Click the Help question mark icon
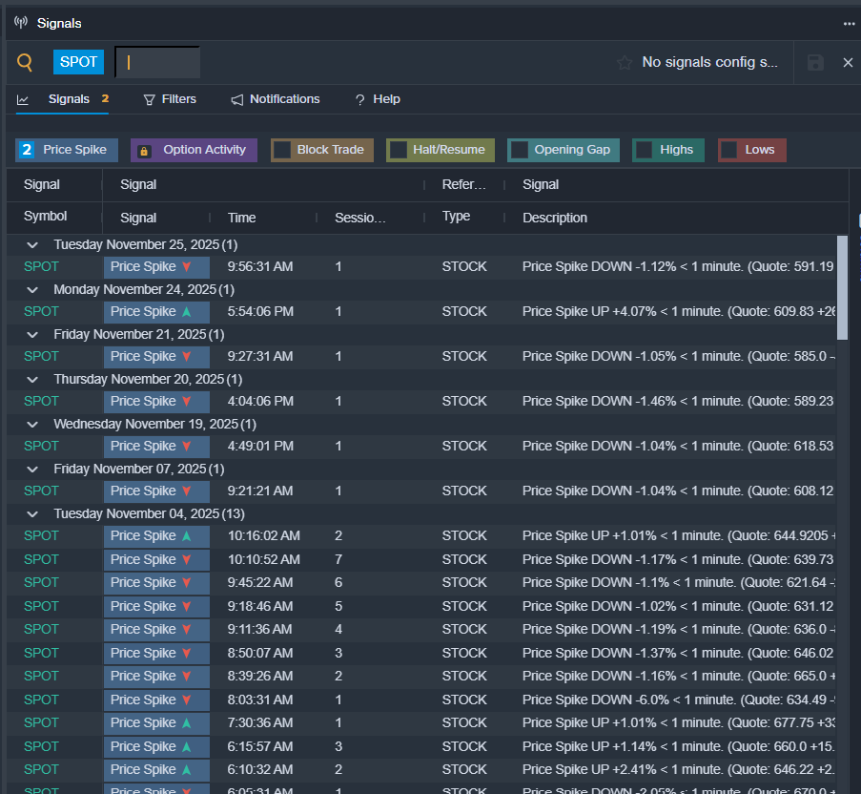This screenshot has width=861, height=794. pos(360,99)
